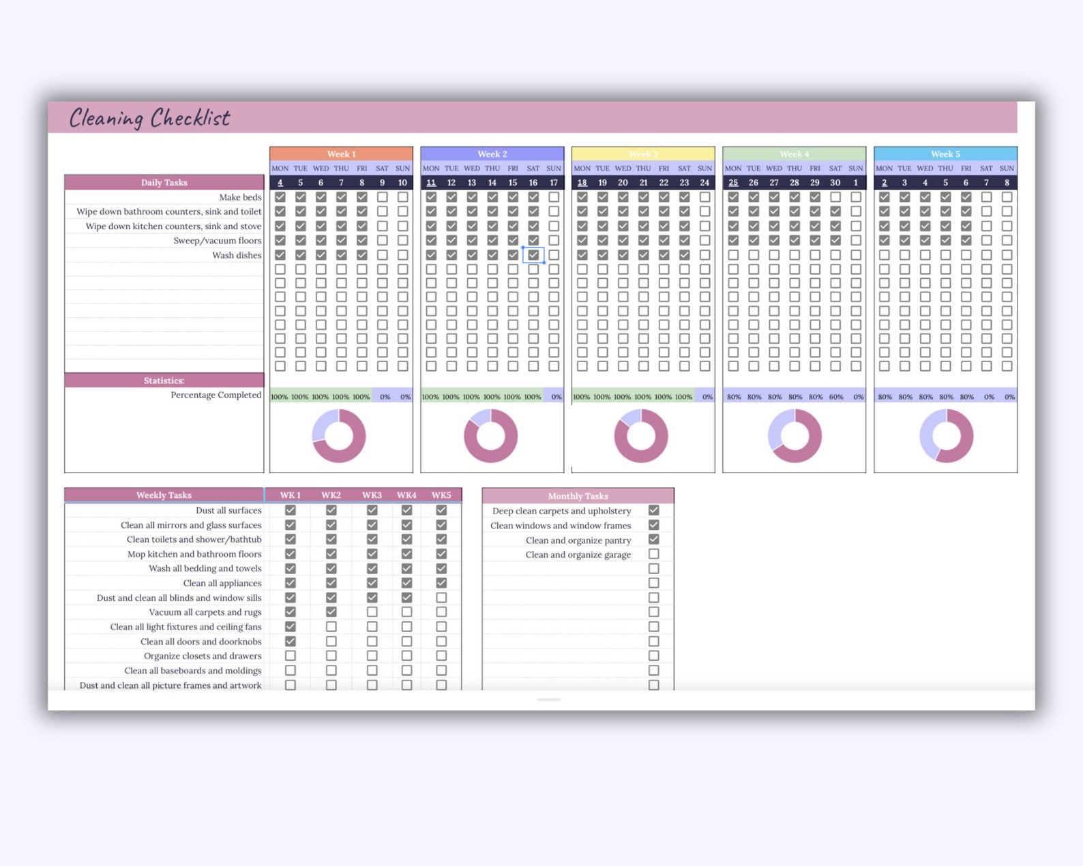Uncheck Deep clean carpets and upholstery
Viewport: 1083px width, 866px height.
(654, 510)
